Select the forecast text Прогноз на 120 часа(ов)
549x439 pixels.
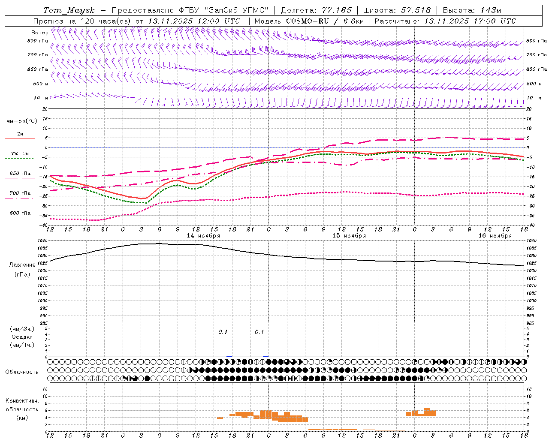(x=83, y=21)
